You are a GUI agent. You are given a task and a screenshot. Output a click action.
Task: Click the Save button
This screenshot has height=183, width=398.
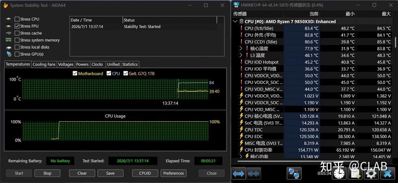(110, 173)
